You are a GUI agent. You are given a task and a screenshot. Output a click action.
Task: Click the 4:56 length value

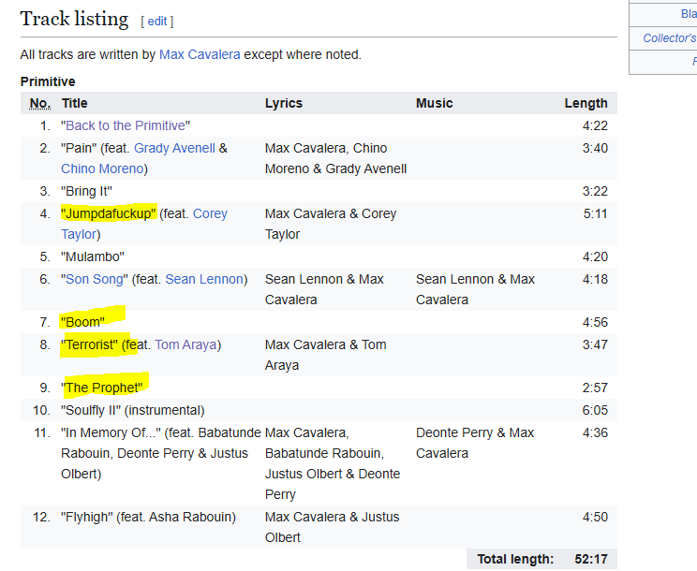(595, 322)
